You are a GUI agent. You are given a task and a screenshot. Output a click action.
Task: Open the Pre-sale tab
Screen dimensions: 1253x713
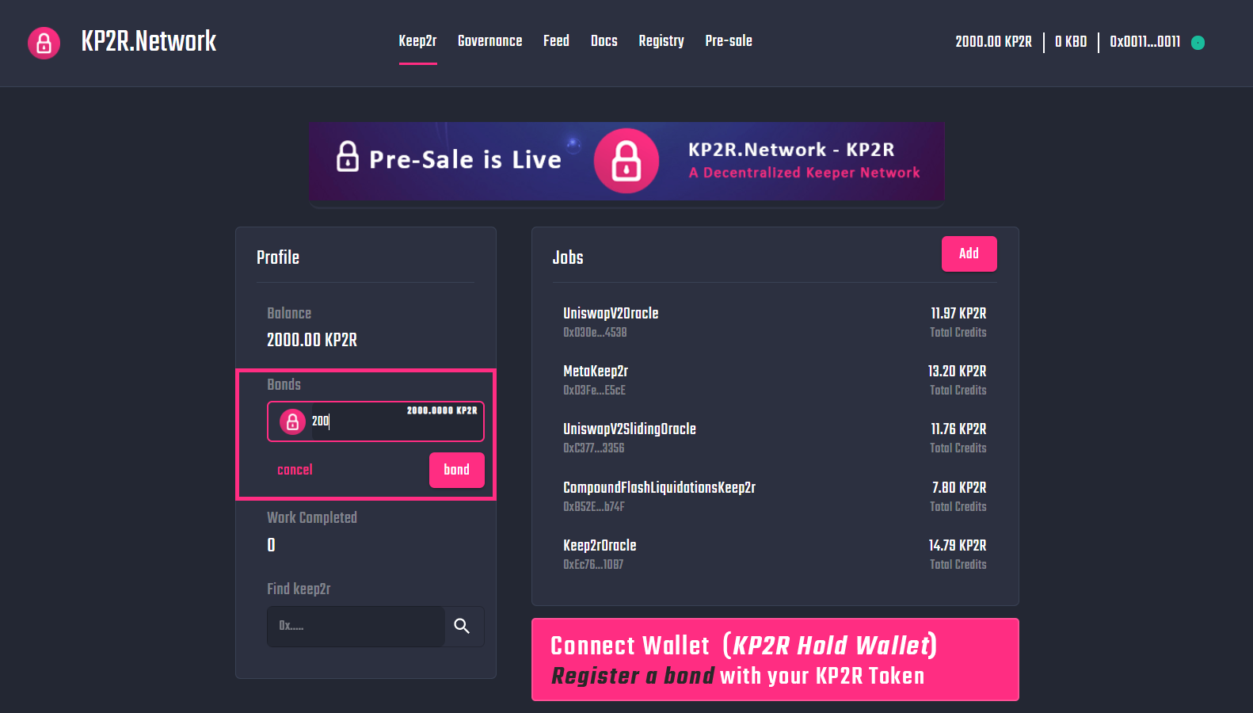click(729, 41)
